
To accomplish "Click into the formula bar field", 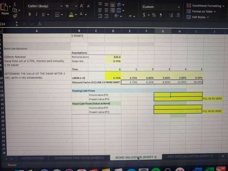I will 135,24.
